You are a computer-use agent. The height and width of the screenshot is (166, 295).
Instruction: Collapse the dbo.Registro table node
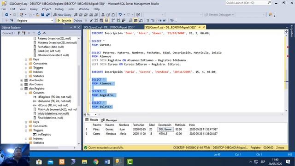pyautogui.click(x=22, y=89)
